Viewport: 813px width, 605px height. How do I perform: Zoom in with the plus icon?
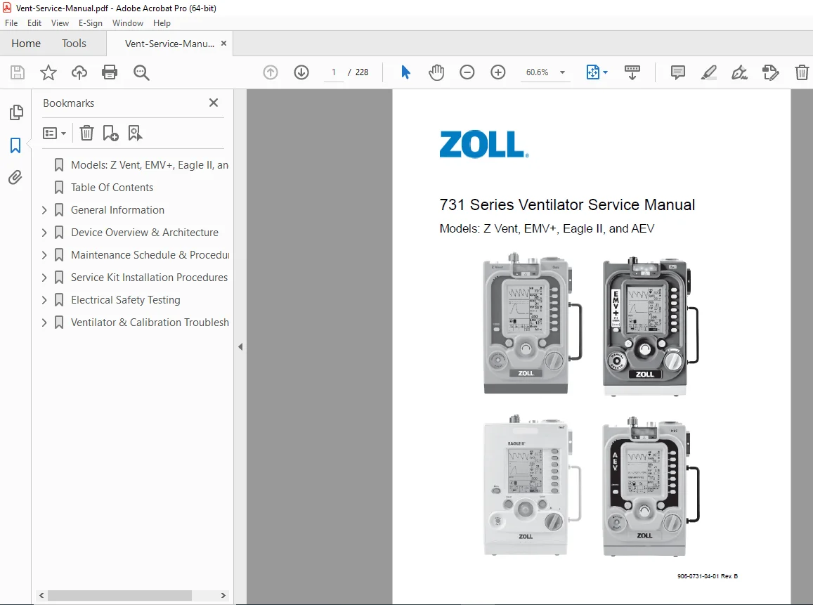[497, 72]
